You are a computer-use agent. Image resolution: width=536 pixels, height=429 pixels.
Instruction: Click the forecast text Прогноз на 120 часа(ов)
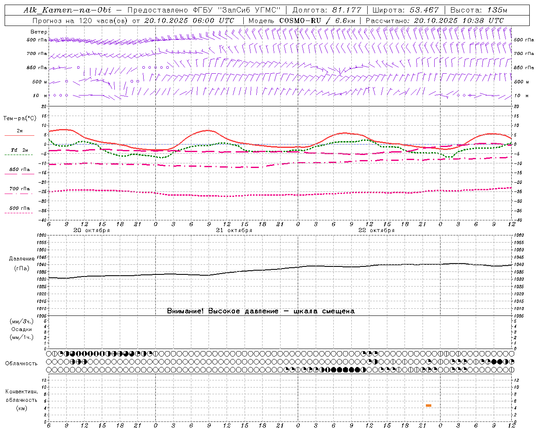80,21
